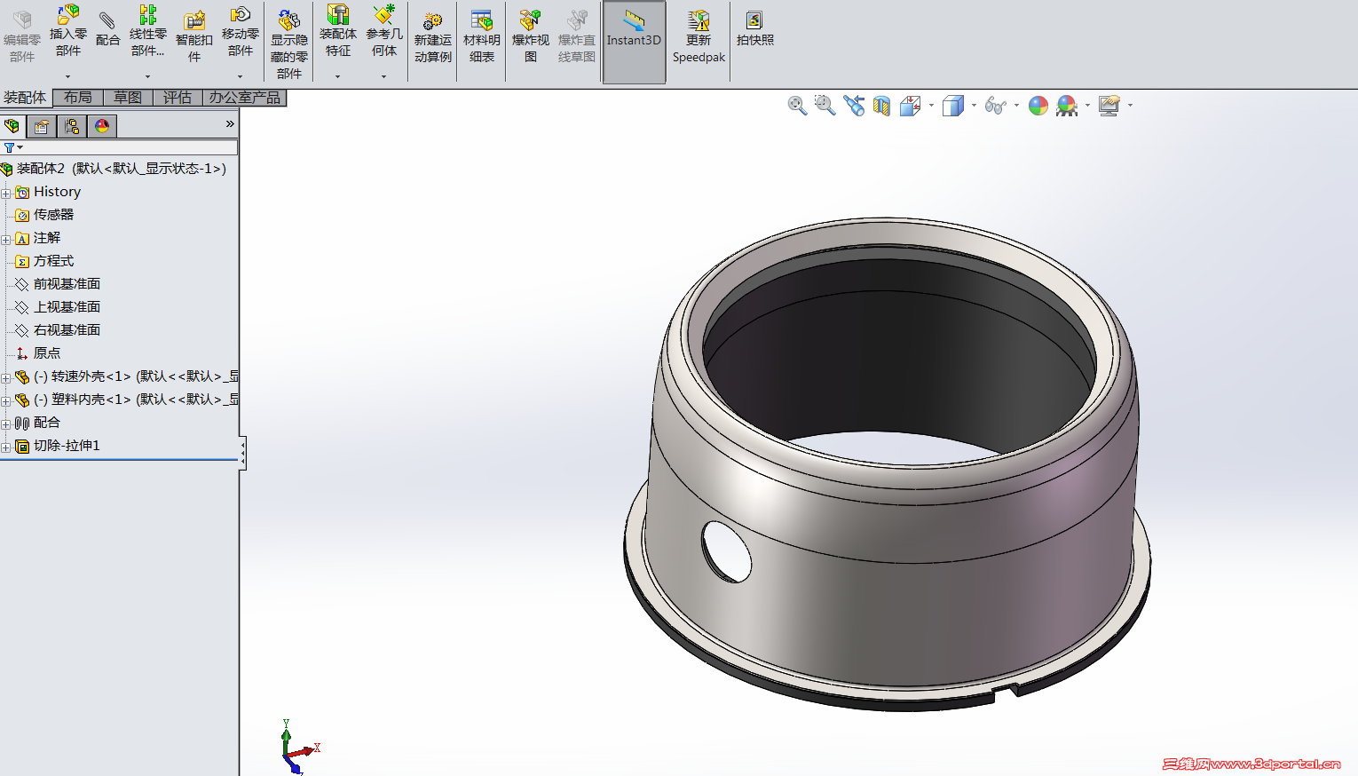Open the Assembly Features (装配体特征) dropdown arrow
The width and height of the screenshot is (1358, 776).
pos(337,76)
